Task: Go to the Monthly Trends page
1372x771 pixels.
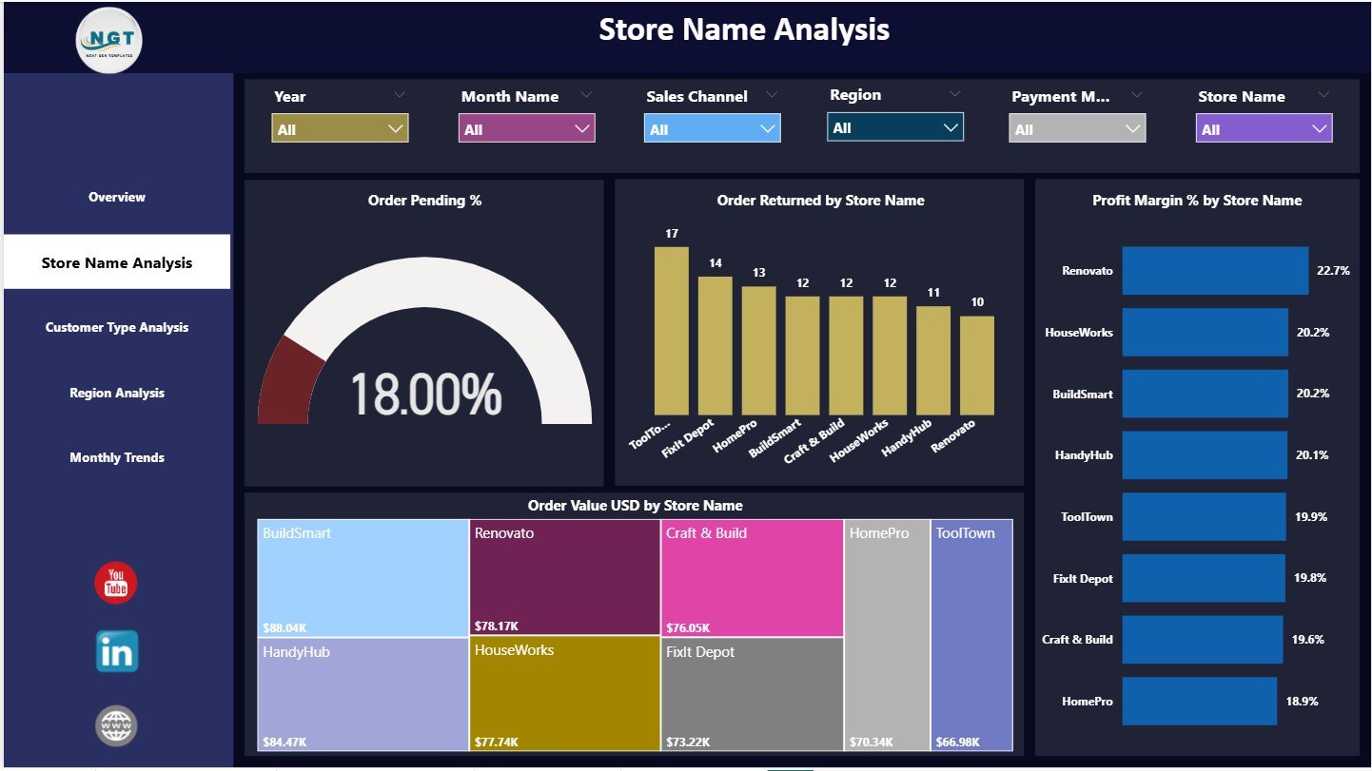Action: point(116,457)
